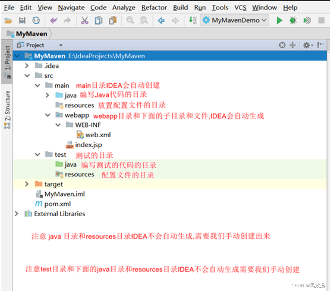Click Scroll from Source target icon
This screenshot has height=291, width=330.
(282, 45)
